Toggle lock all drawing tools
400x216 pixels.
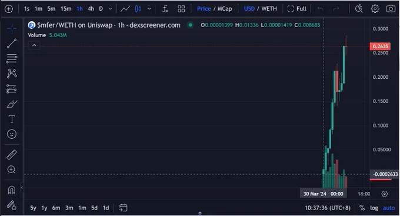coord(12,205)
